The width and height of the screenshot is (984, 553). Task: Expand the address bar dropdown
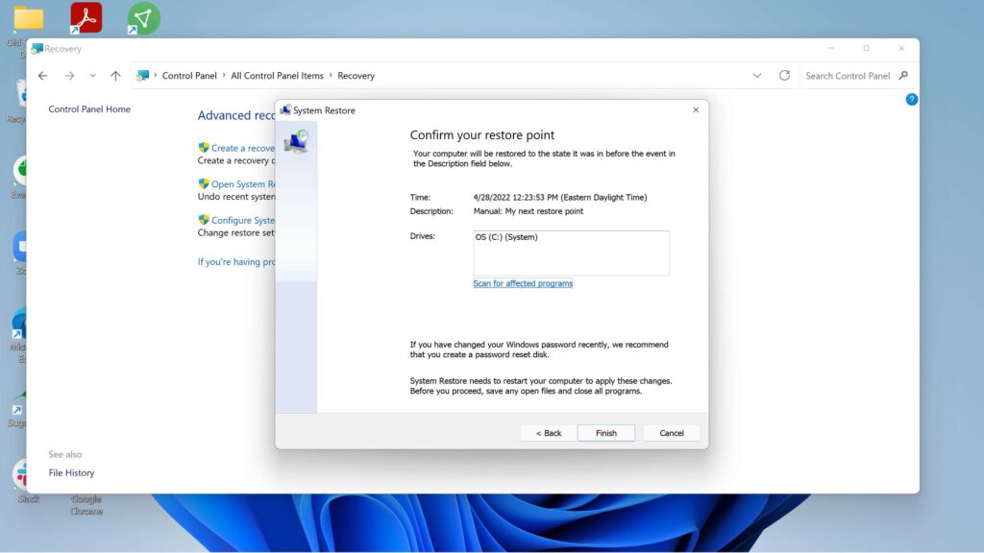pos(758,75)
